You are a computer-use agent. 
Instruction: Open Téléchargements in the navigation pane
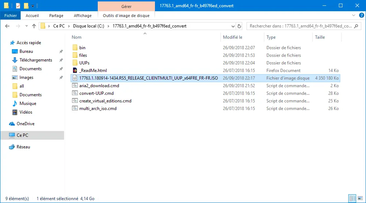pos(36,60)
